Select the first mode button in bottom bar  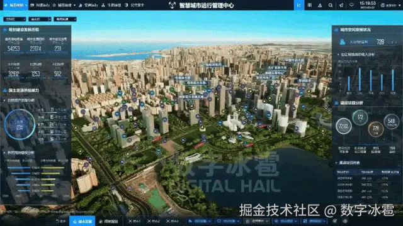134,221
